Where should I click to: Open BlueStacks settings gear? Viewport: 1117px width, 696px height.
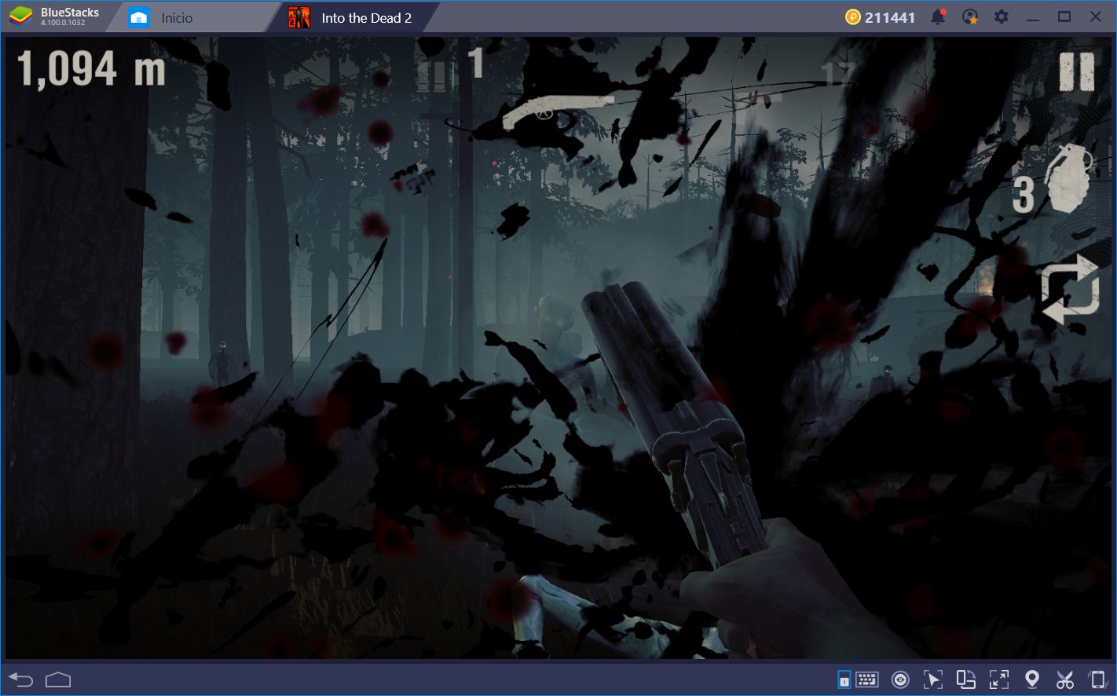1002,17
